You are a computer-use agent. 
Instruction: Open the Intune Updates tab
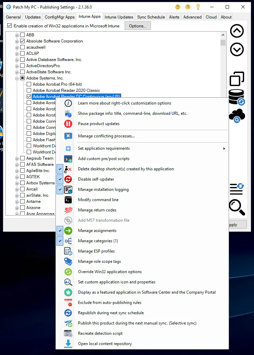(x=119, y=17)
